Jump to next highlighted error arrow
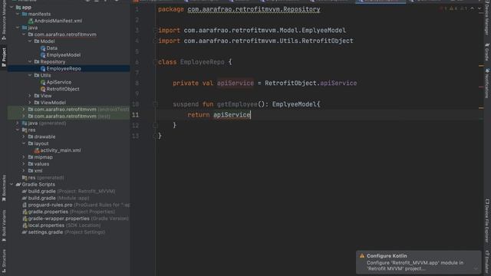Screen dimensions: 491x276 tap(479, 8)
